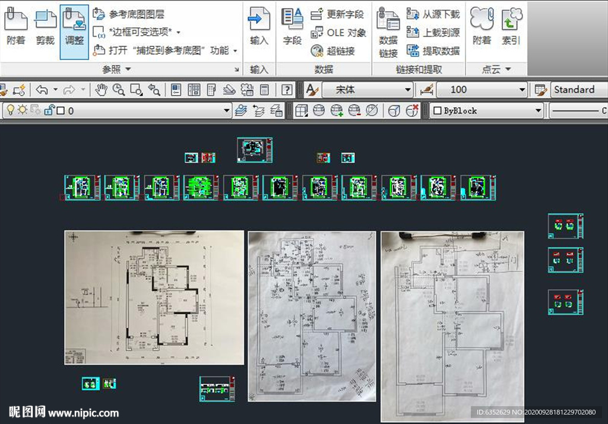
Task: Click the Help question mark icon
Action: [x=287, y=90]
